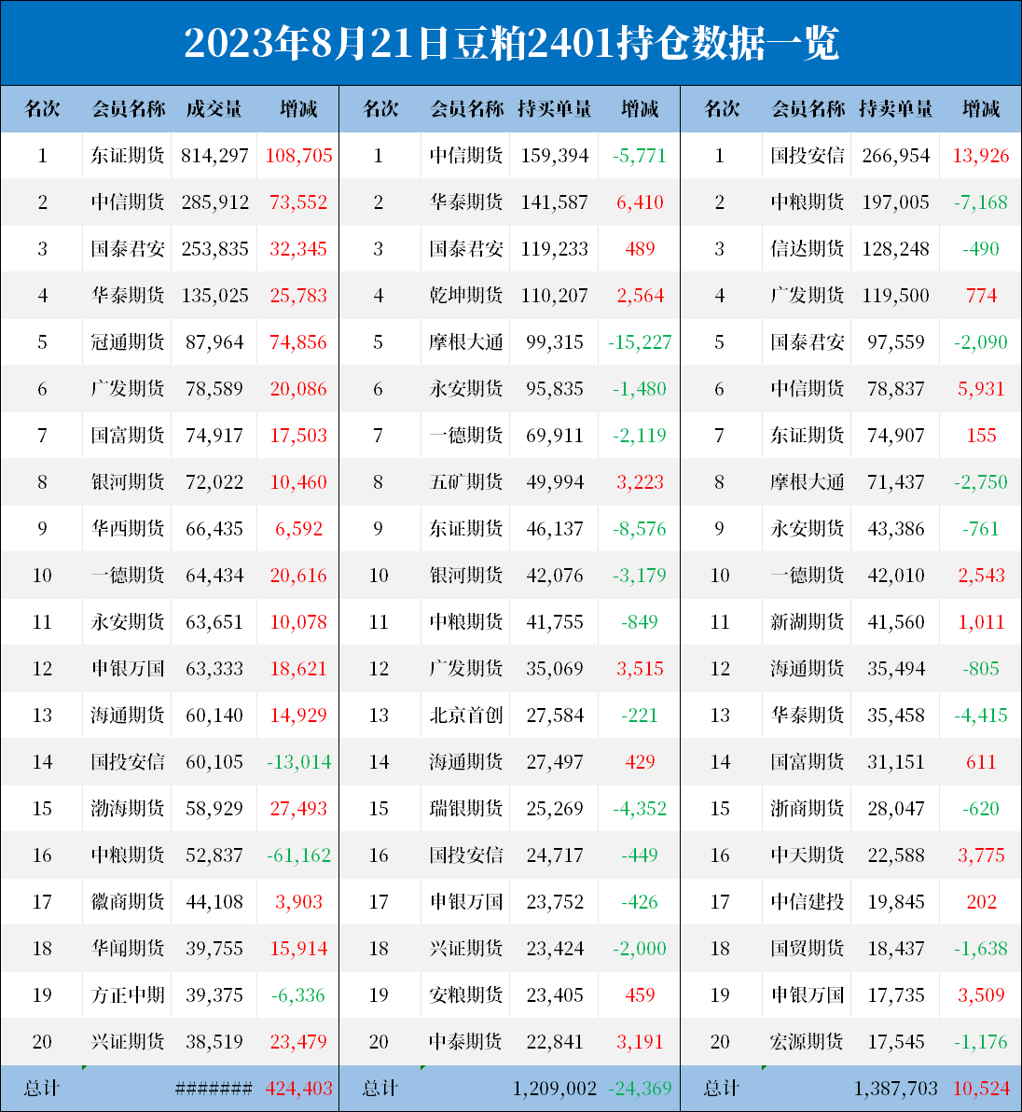Click the change value -61,162
The image size is (1022, 1112).
click(299, 855)
